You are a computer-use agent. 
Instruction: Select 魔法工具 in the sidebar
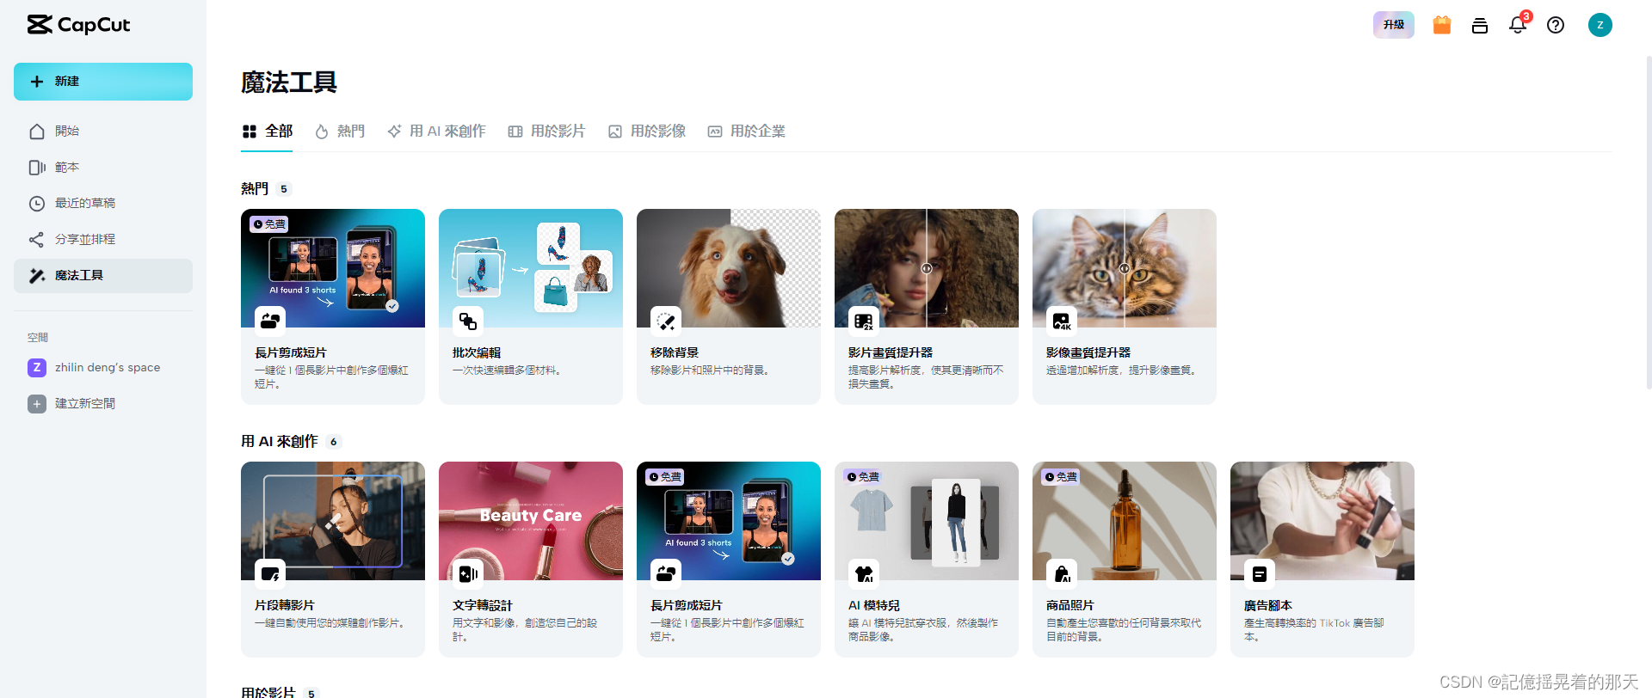coord(103,276)
